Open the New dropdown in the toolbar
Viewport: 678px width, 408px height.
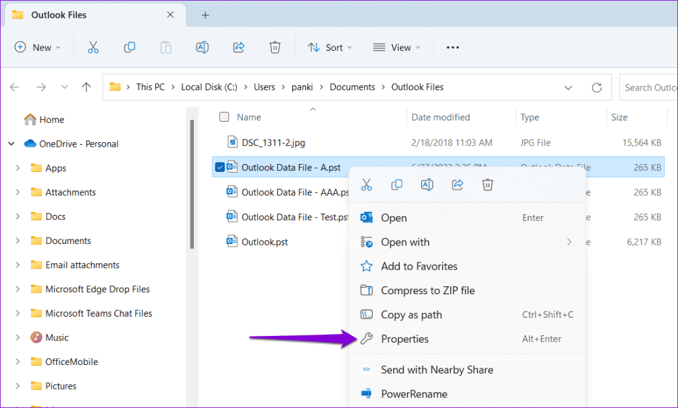pyautogui.click(x=38, y=48)
